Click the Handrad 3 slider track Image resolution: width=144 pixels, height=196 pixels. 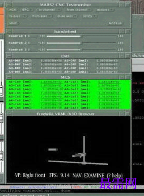[x=81, y=49]
